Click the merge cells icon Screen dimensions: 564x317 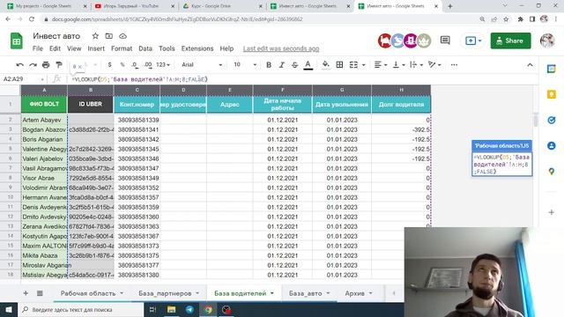coord(353,64)
